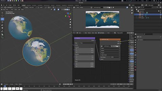Screen dimensions: 162x91
Task: Open the Mapping node Type dropdown
Action: click(x=87, y=43)
